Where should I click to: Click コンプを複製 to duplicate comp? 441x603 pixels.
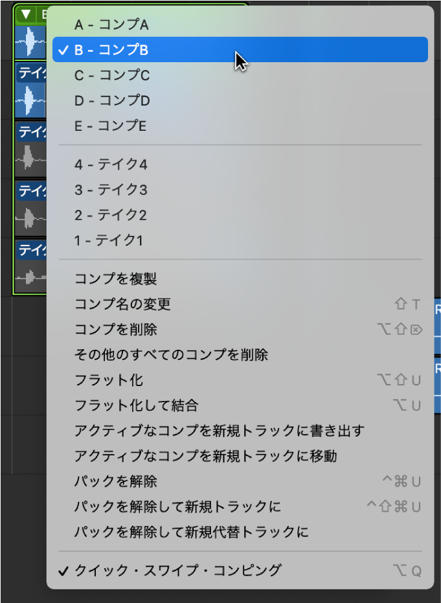click(x=240, y=279)
